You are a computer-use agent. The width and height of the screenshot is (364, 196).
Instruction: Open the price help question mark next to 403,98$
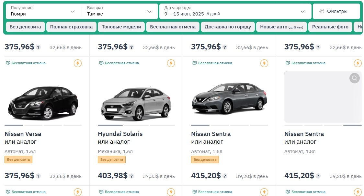pyautogui.click(x=131, y=176)
